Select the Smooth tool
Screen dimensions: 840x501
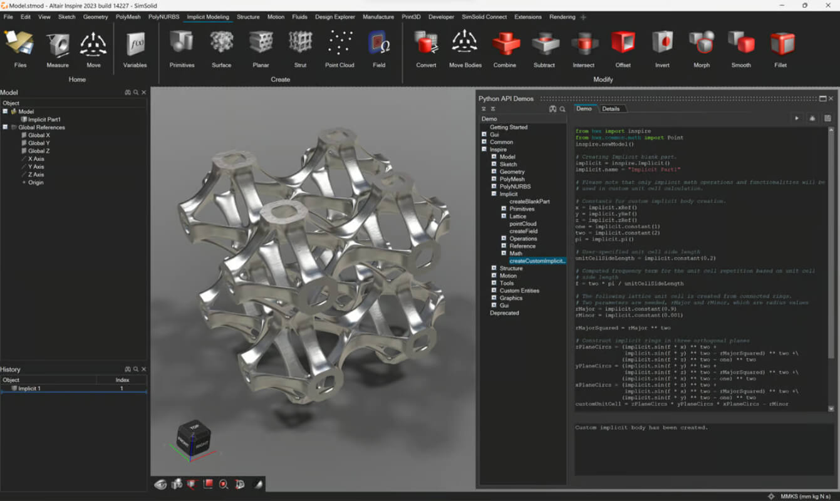point(741,49)
